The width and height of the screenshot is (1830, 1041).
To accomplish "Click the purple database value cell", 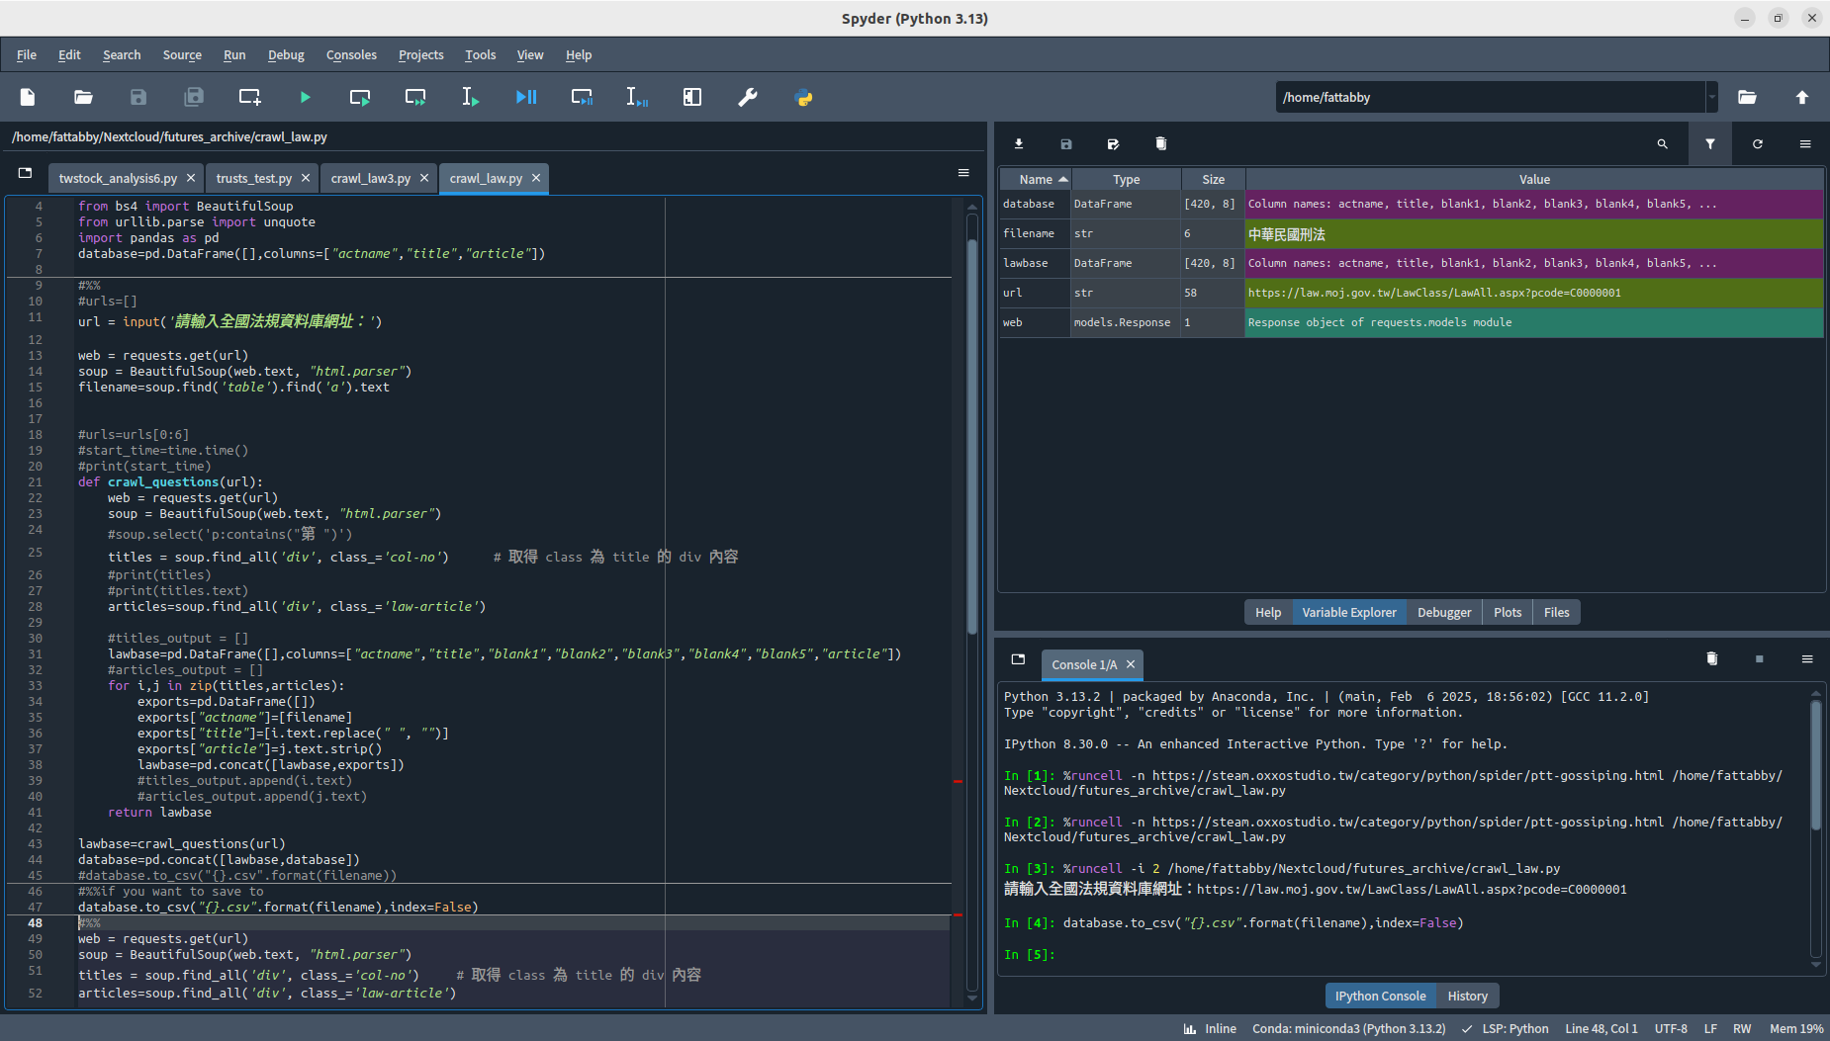I will pyautogui.click(x=1533, y=204).
